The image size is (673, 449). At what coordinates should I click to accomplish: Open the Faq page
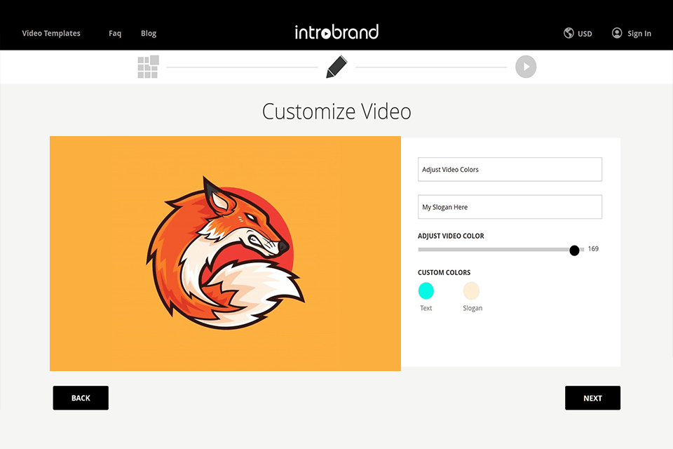coord(114,33)
